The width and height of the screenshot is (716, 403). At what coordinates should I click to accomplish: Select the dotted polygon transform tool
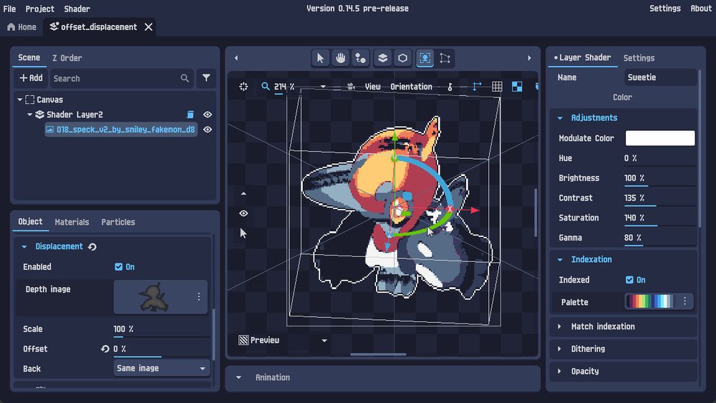[x=445, y=58]
